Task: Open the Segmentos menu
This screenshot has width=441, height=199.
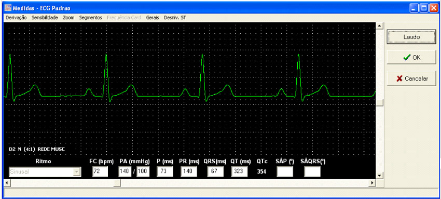Action: pos(91,18)
